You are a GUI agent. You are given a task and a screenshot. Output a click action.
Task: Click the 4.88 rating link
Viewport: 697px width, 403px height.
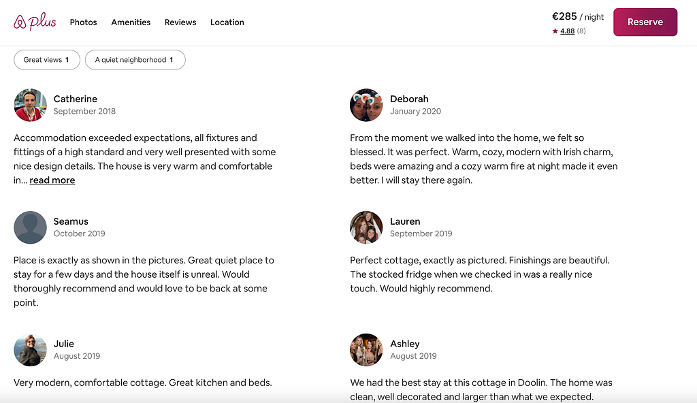coord(567,31)
